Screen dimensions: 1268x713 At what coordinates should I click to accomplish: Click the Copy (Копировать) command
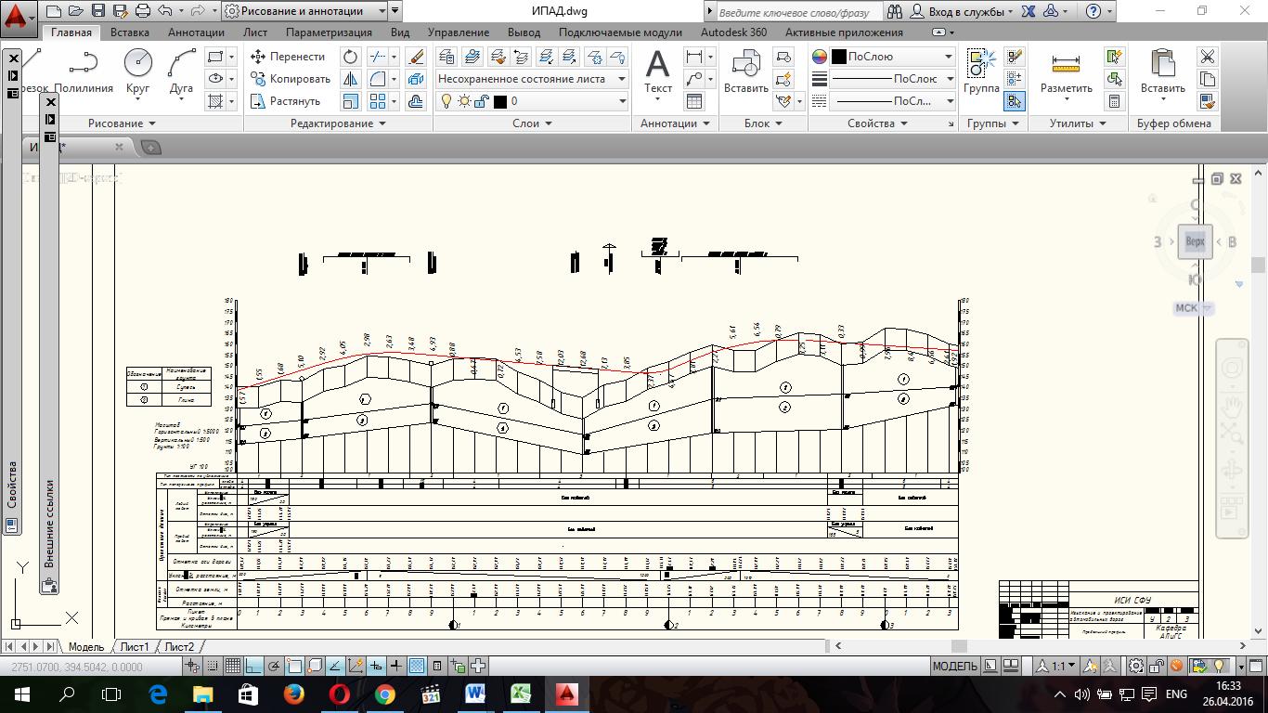291,79
